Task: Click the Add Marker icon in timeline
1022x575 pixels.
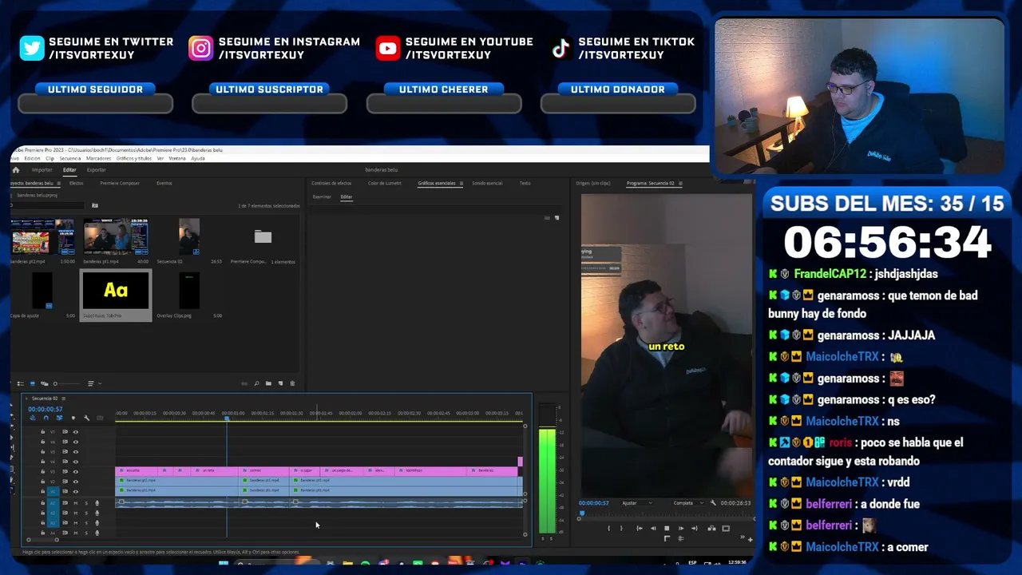Action: (73, 418)
